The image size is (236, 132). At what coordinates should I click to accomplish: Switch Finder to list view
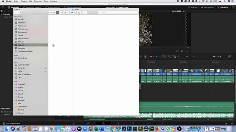click(54, 12)
